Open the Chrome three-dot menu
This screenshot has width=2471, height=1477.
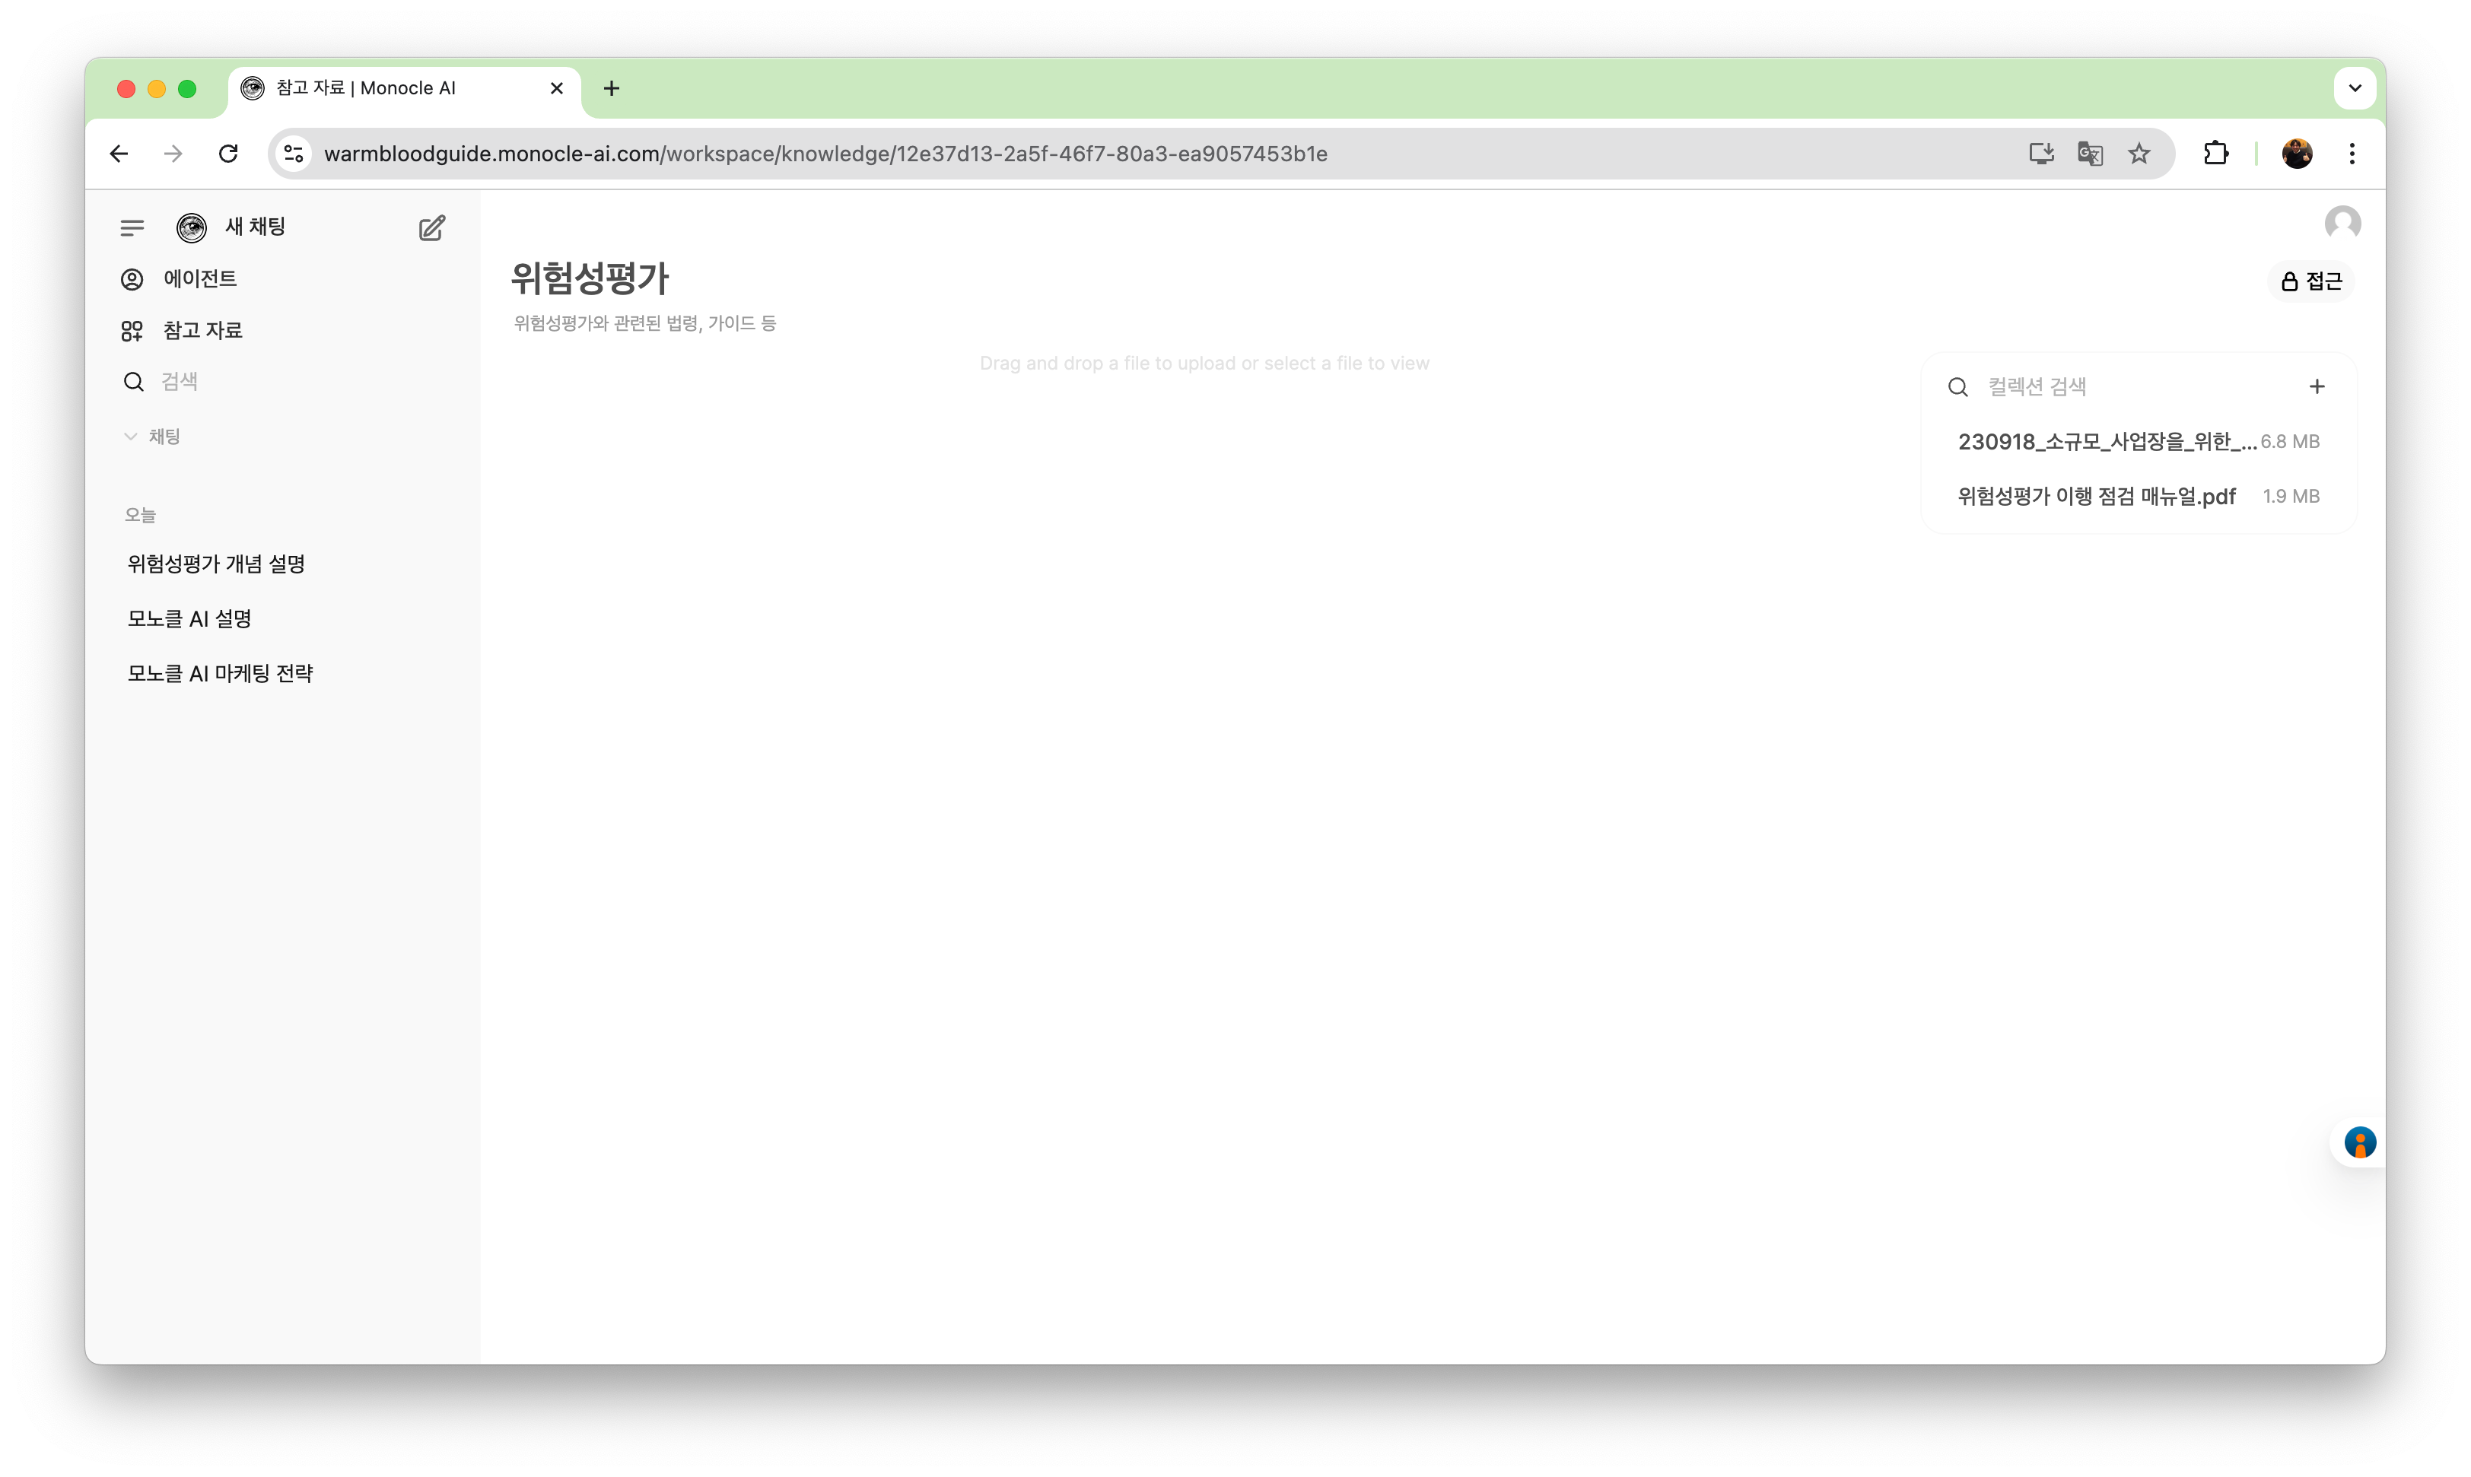tap(2352, 154)
